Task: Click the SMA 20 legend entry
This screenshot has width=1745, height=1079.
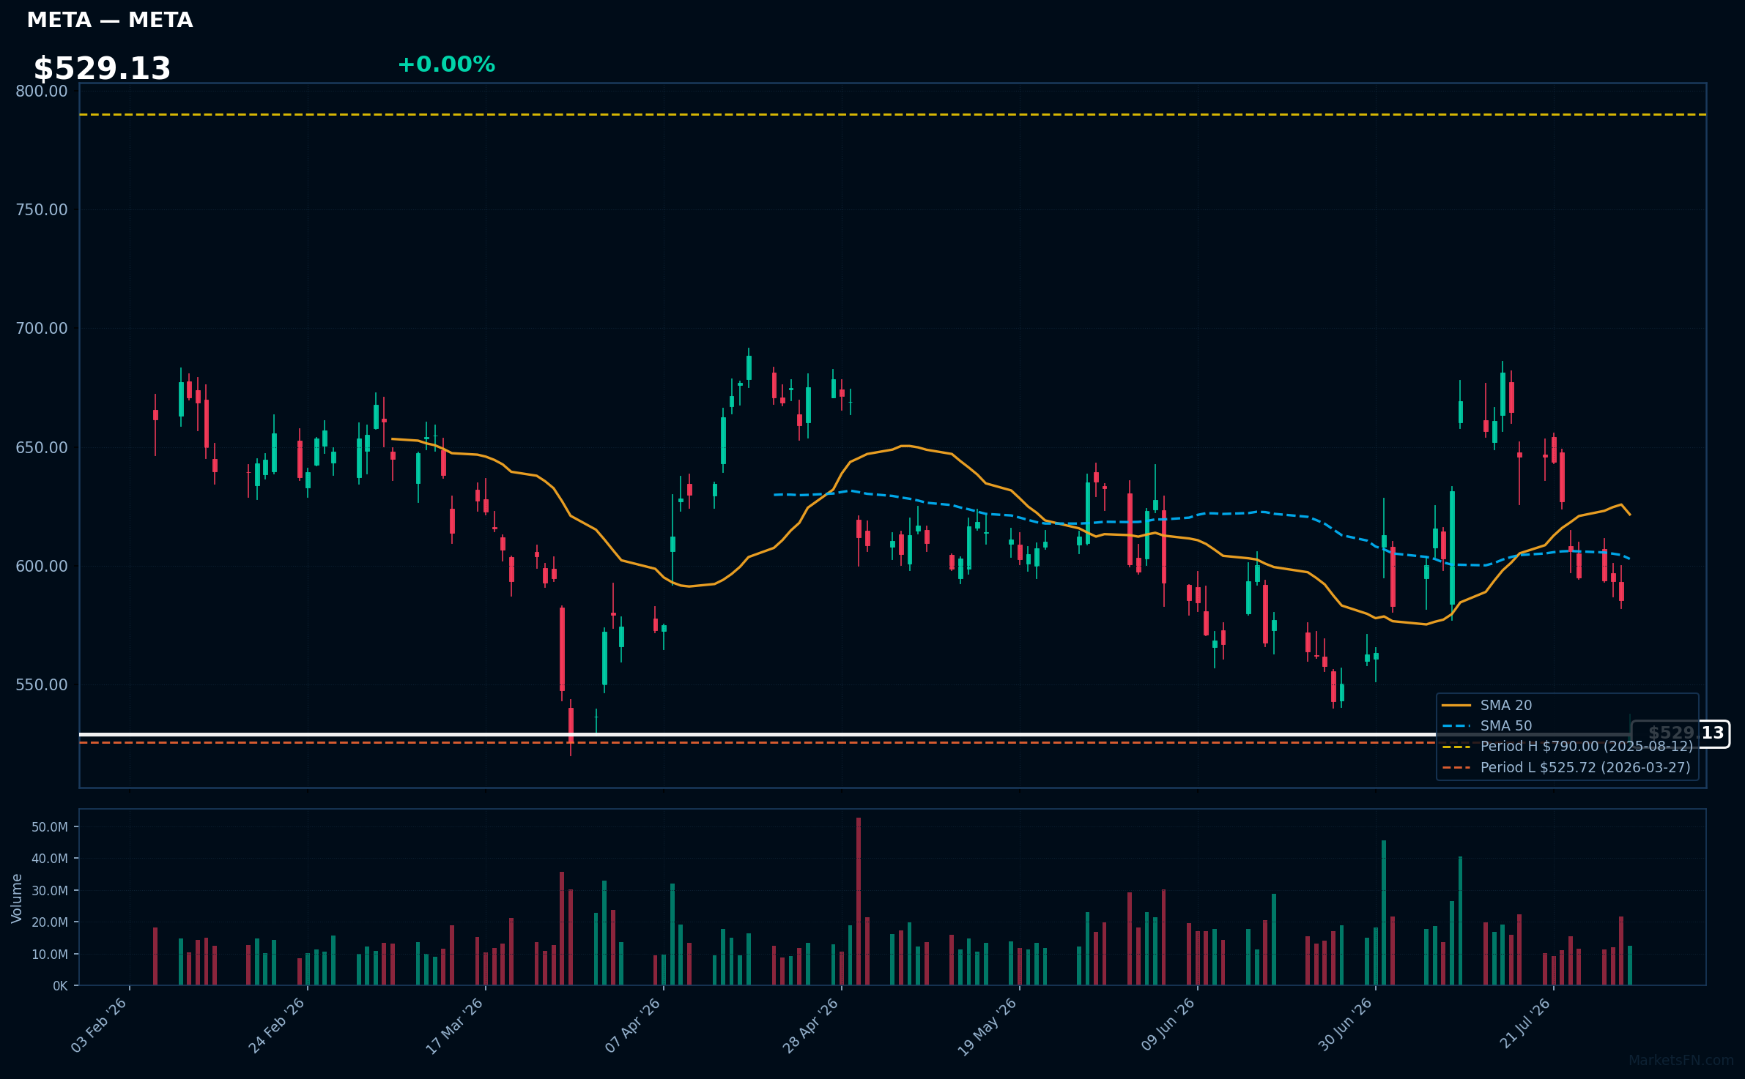Action: pos(1486,706)
